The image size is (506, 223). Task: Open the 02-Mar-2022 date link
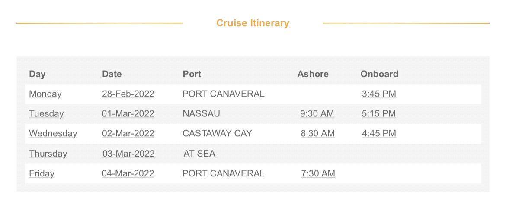click(128, 134)
